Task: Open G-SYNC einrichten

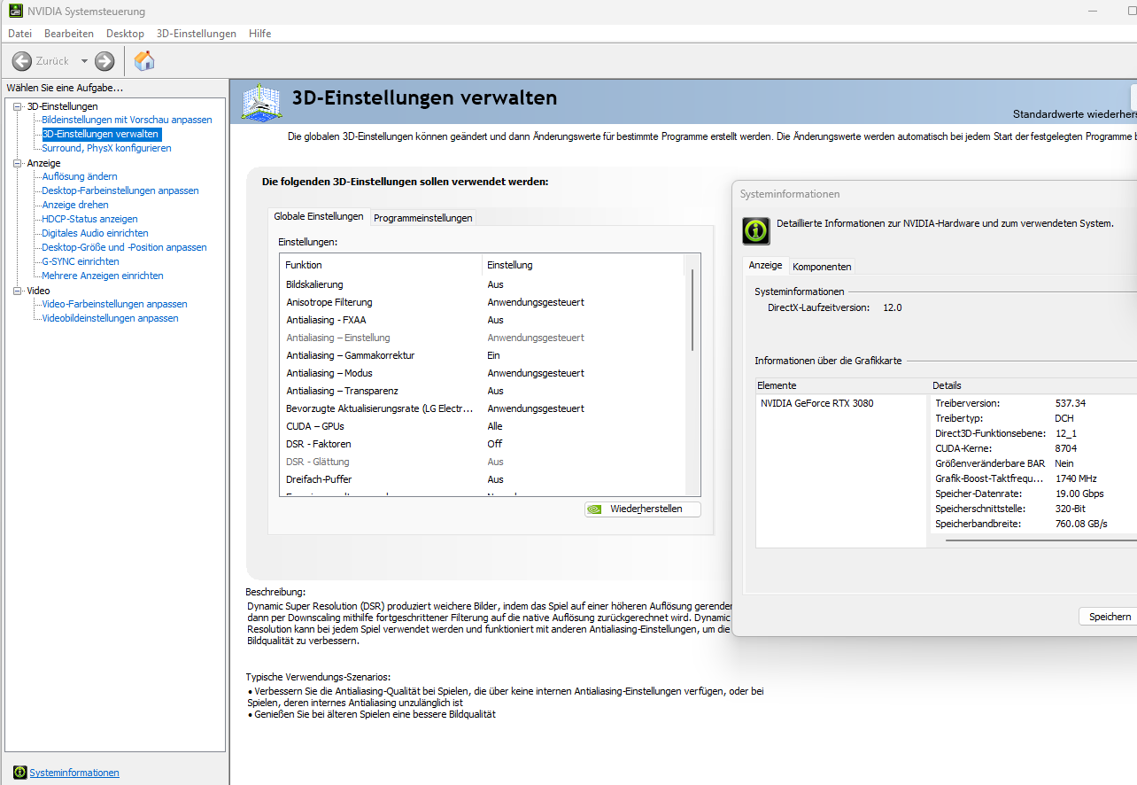Action: (81, 261)
